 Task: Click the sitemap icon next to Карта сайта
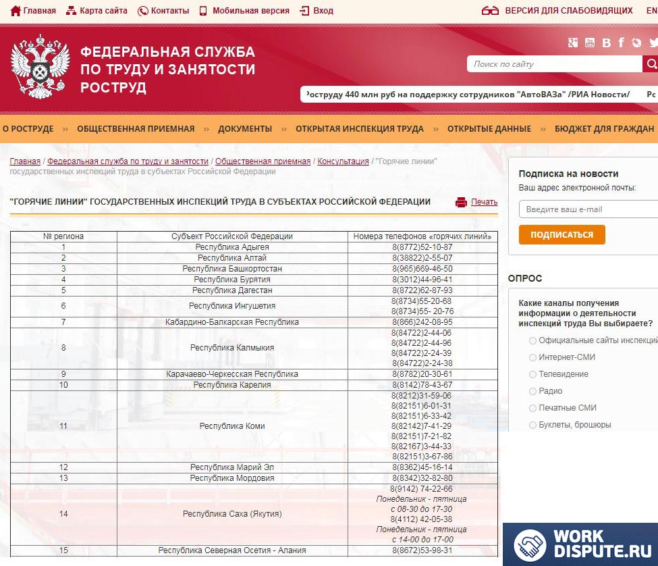click(x=71, y=11)
